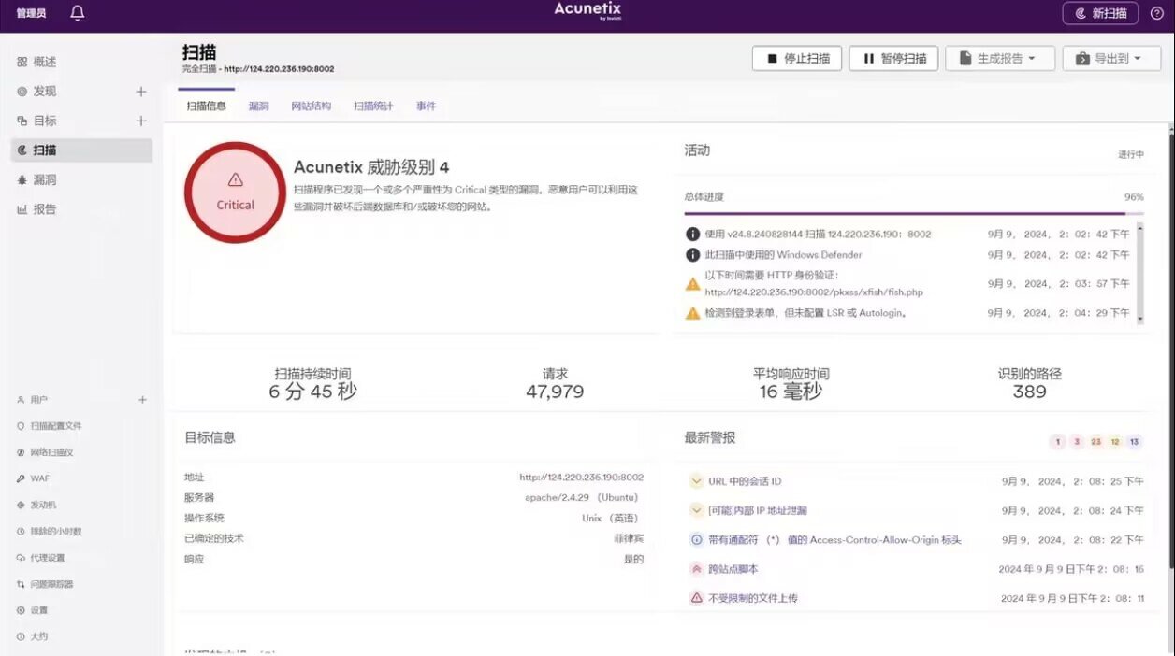This screenshot has width=1175, height=656.
Task: Click the 设置 gear icon in sidebar
Action: pos(21,610)
